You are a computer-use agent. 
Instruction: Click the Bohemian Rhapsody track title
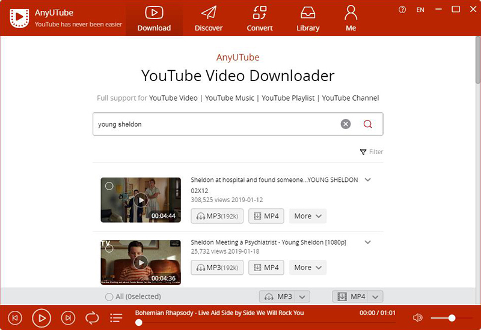click(219, 313)
